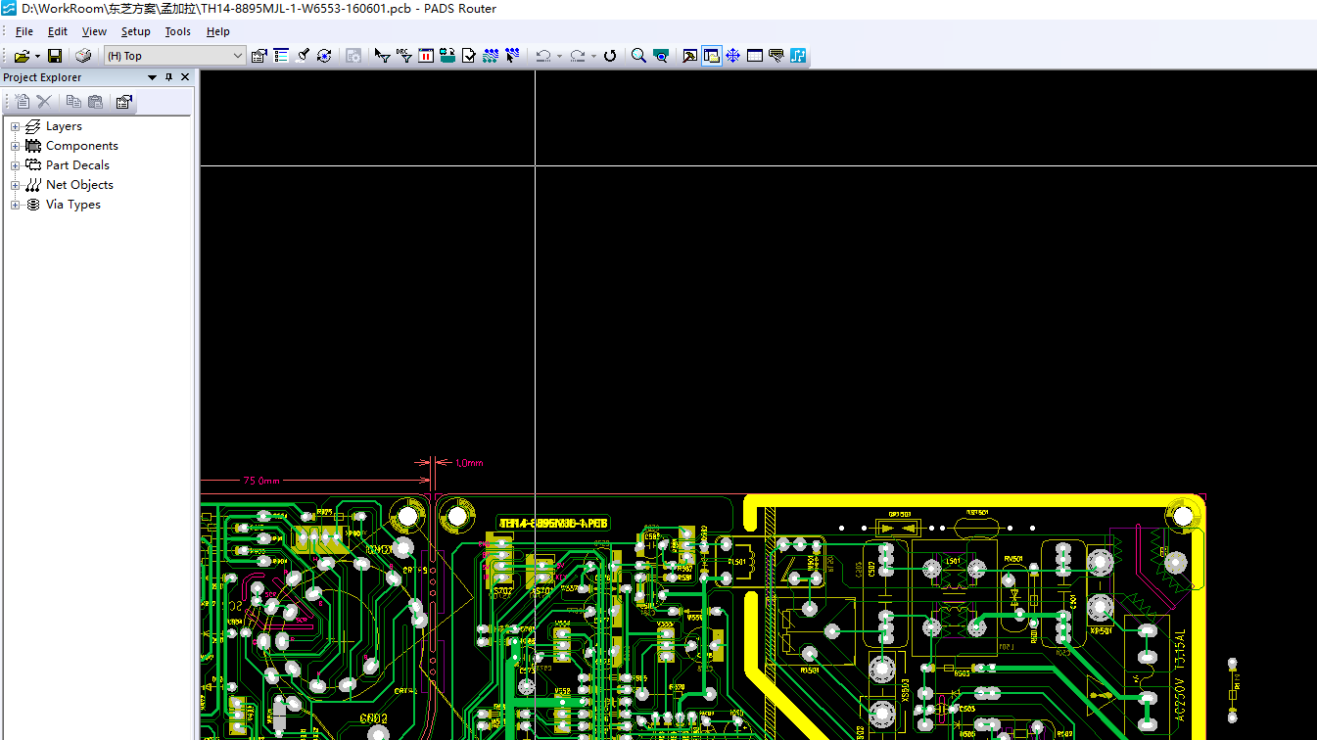
Task: Open the View menu
Action: pos(94,31)
